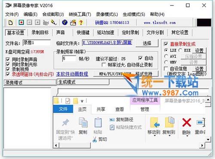Image resolution: width=215 pixels, height=159 pixels.
Task: Click the 复制 copy icon in ribbon
Action: coord(83,123)
